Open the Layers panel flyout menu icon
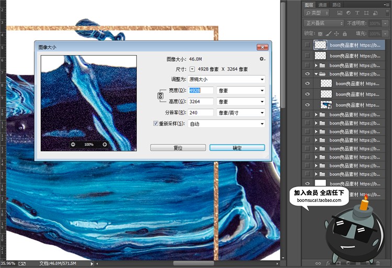 [x=386, y=5]
